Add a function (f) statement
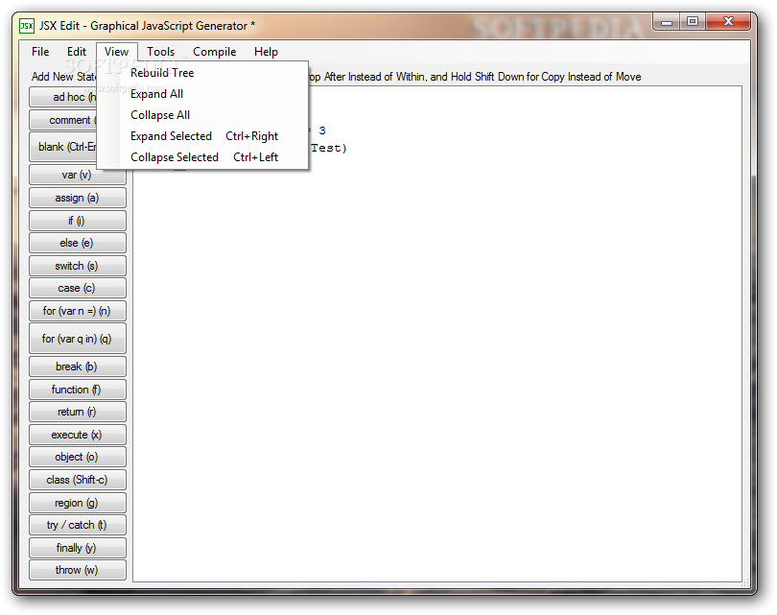 point(78,390)
